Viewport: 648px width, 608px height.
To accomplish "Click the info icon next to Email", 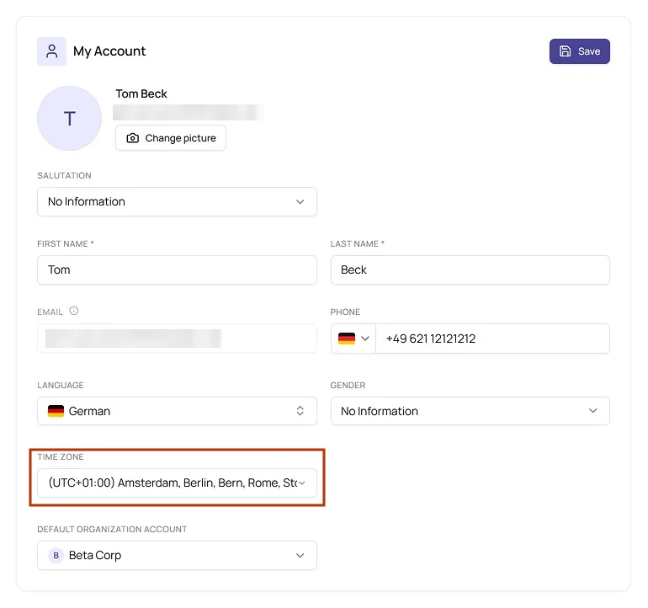I will [74, 311].
